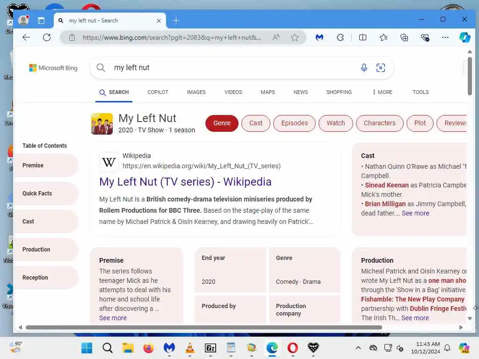
Task: Open the Collections icon
Action: point(404,37)
